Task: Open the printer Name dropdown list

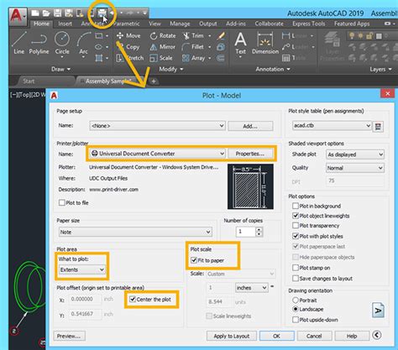Action: (x=157, y=154)
